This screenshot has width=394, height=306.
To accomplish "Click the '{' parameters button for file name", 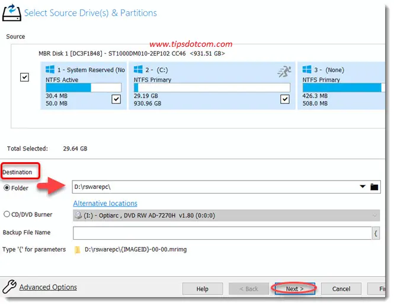I will (376, 233).
